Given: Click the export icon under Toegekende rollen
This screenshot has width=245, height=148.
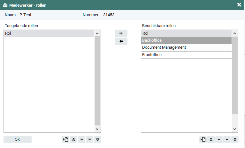Looking at the screenshot, I should pos(66,139).
